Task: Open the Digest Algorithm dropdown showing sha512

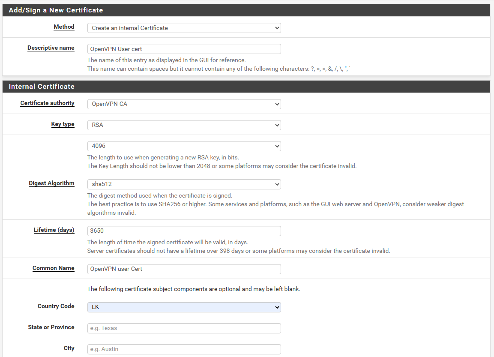Action: click(x=184, y=184)
